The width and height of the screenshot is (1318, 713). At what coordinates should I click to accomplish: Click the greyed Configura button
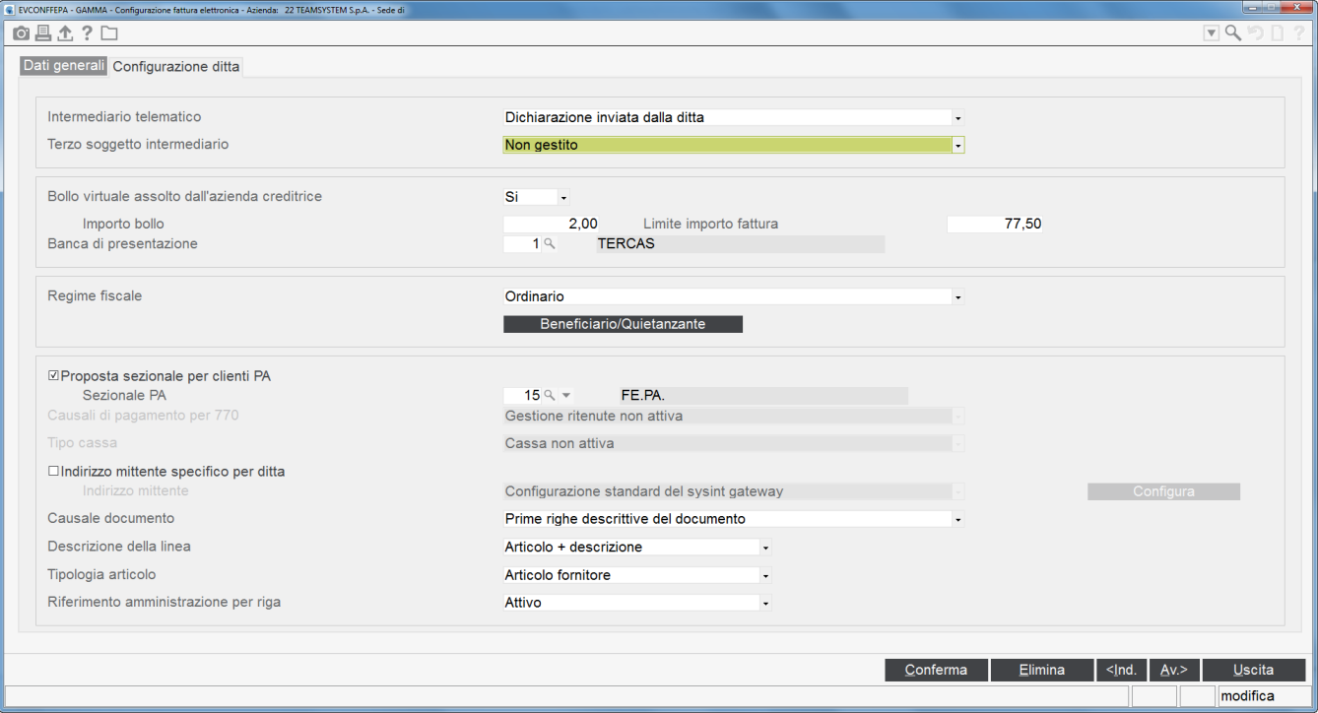1163,491
